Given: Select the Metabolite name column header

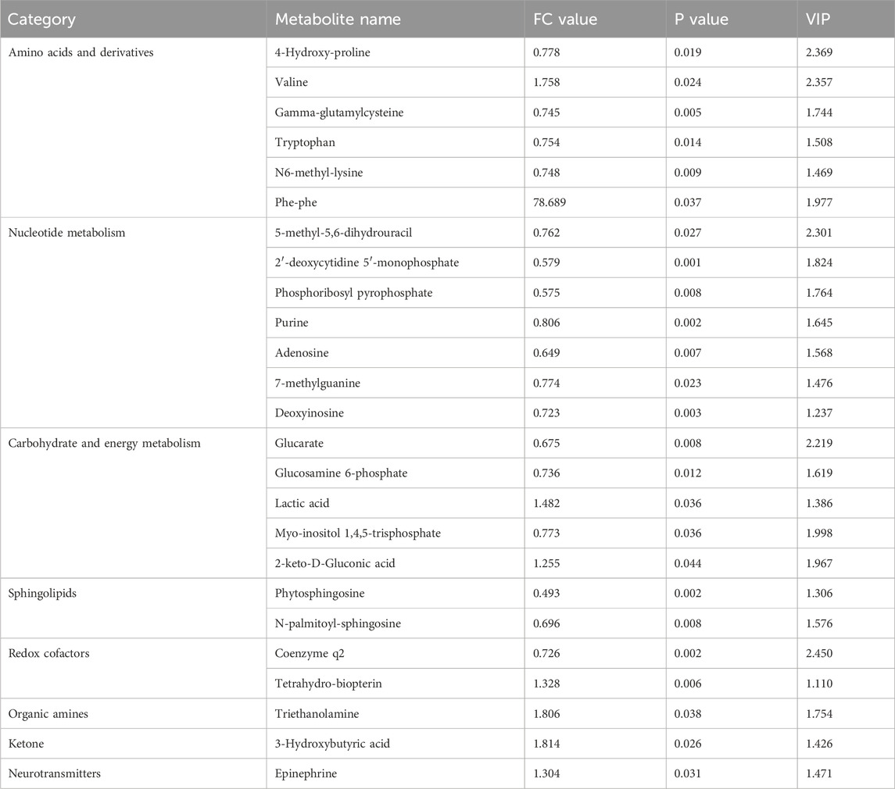Looking at the screenshot, I should (x=338, y=19).
